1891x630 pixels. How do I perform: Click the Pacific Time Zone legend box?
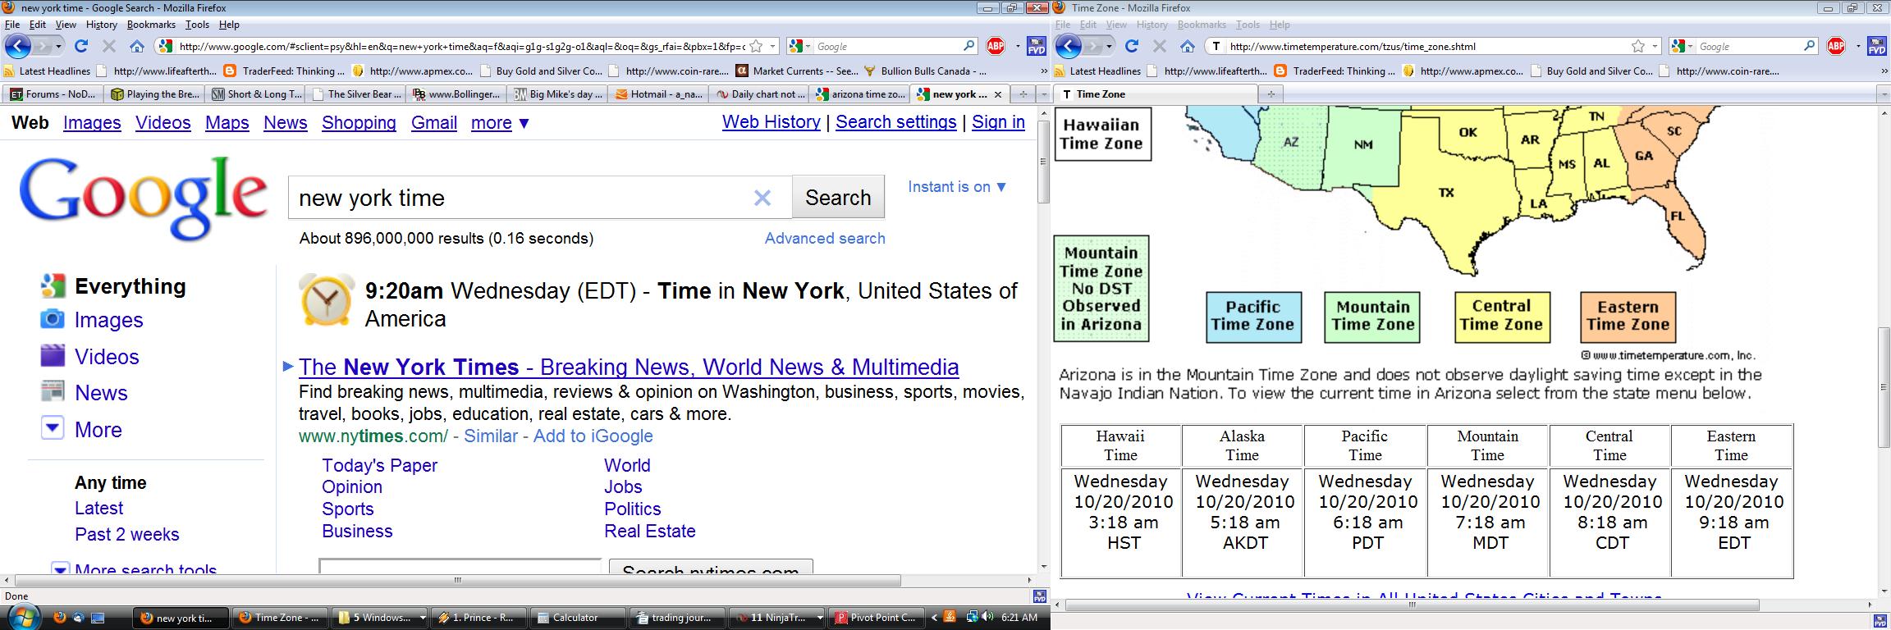(1253, 317)
